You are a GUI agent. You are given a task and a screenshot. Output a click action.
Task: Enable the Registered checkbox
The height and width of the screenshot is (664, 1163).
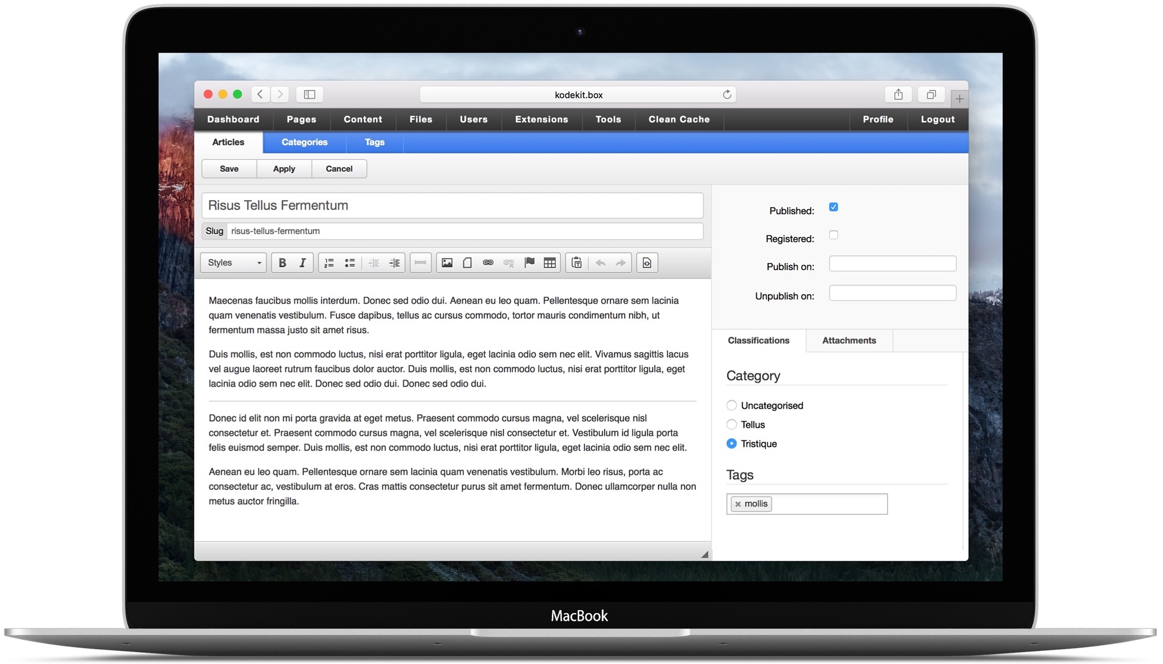pos(833,235)
